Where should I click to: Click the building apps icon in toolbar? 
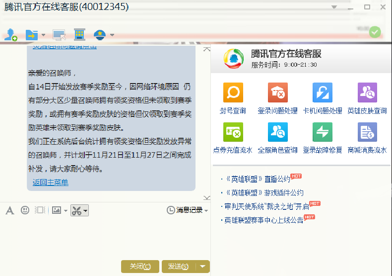(79, 35)
